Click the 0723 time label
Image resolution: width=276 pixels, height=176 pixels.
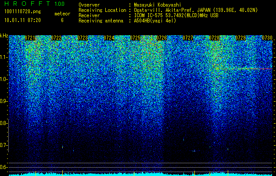[x=83, y=38]
